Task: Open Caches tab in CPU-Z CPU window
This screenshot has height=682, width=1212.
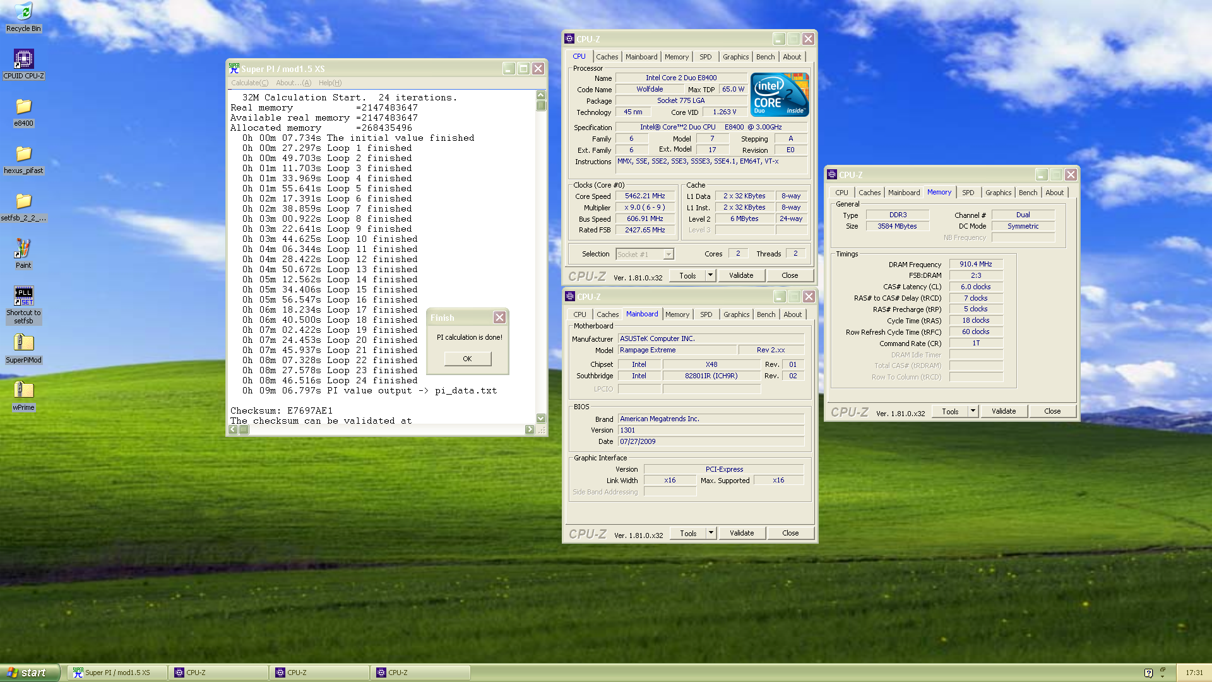Action: (607, 57)
